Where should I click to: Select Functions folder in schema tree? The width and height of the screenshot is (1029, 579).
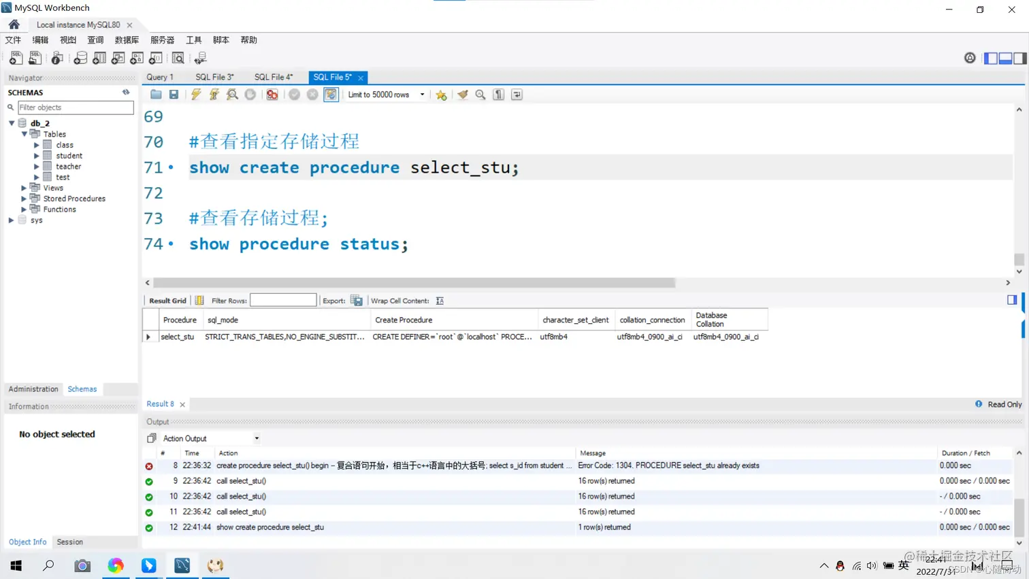pyautogui.click(x=59, y=210)
